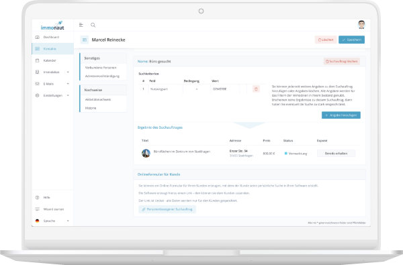Open the Büroflächen property thumbnail
Viewport: 403px width, 265px height.
coord(146,154)
